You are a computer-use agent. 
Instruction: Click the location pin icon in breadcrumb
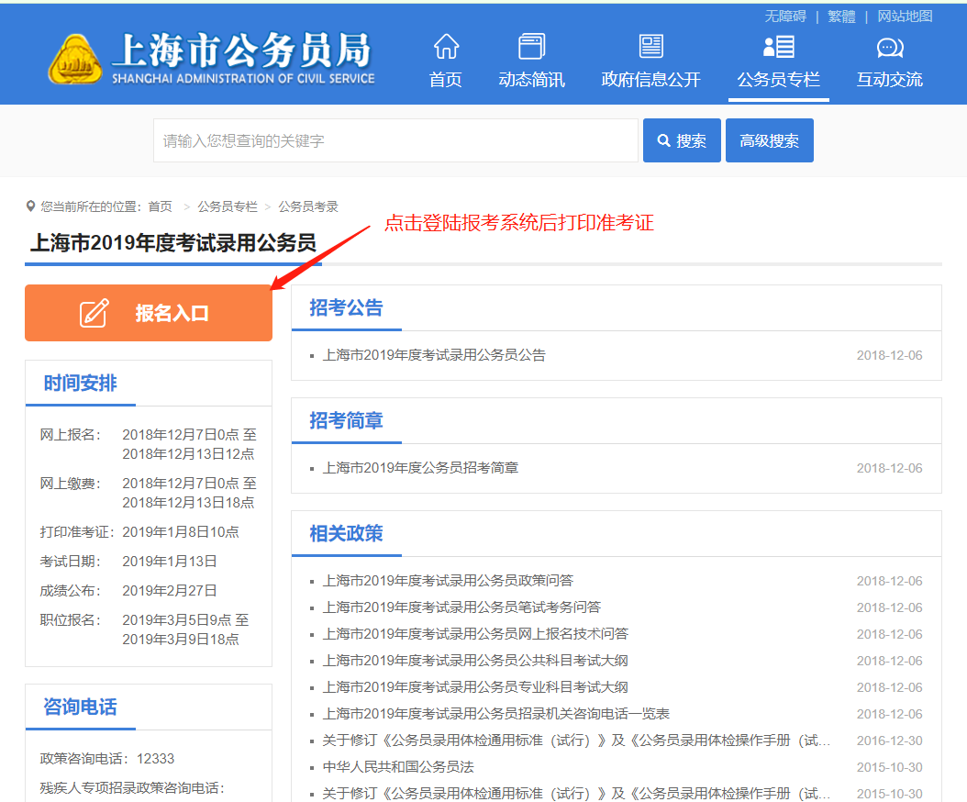pos(30,206)
